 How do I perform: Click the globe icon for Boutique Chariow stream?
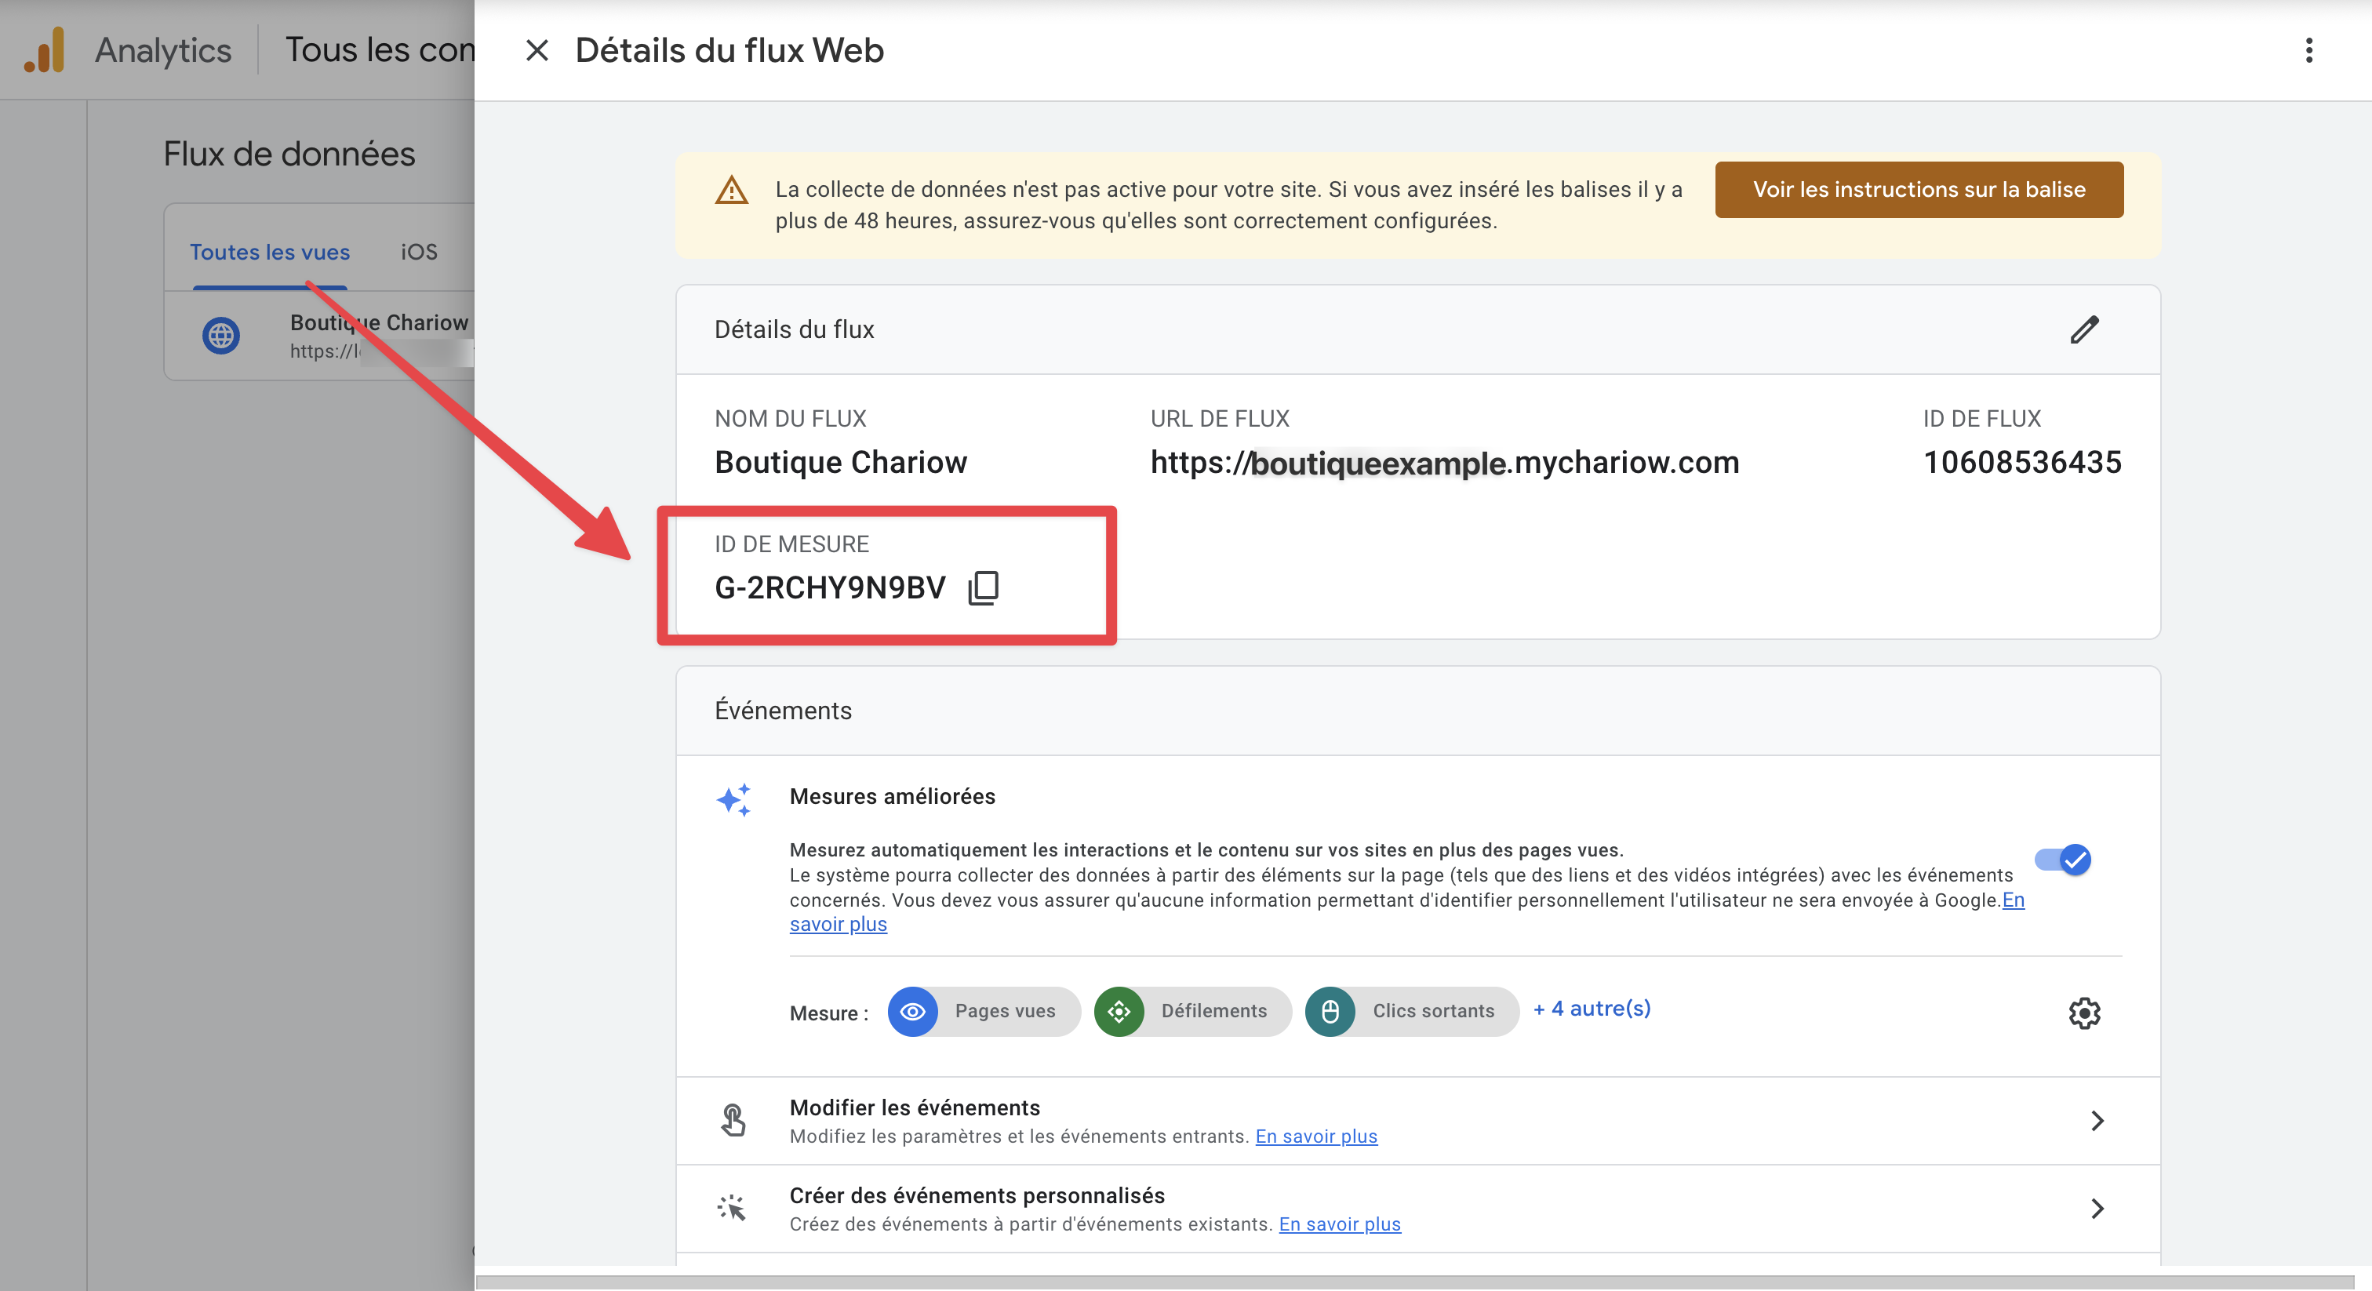[x=221, y=335]
